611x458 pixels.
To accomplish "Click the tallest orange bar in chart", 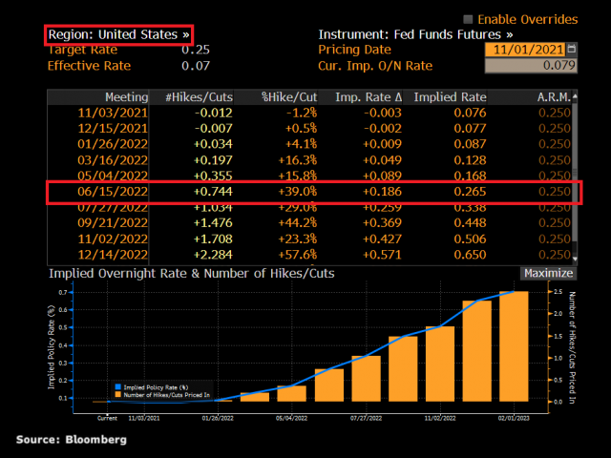I will (513, 346).
